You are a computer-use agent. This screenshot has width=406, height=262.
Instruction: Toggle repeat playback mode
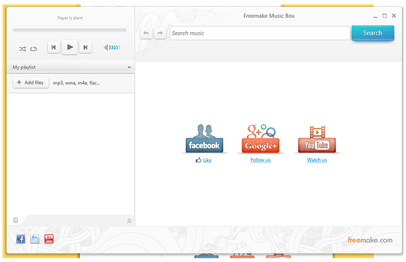tap(33, 48)
